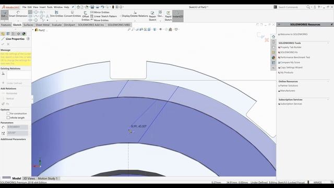The height and width of the screenshot is (188, 334).
Task: Click the Design Library task pane icon
Action: pyautogui.click(x=273, y=42)
